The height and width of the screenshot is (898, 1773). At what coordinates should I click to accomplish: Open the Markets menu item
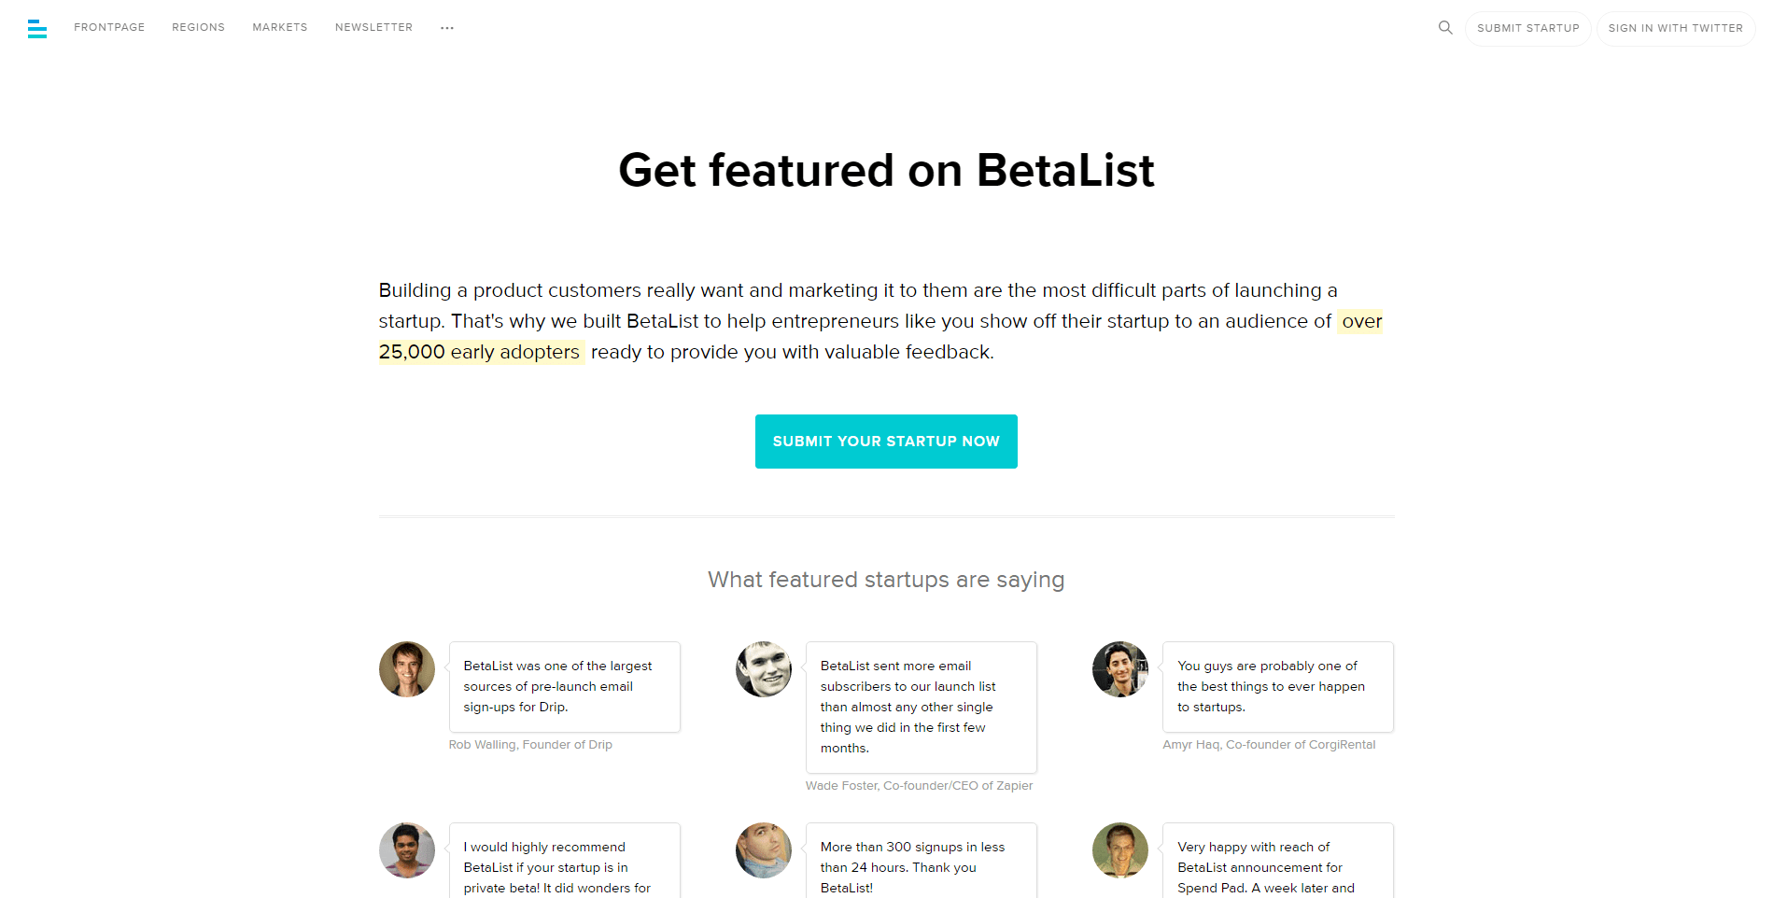[x=279, y=27]
